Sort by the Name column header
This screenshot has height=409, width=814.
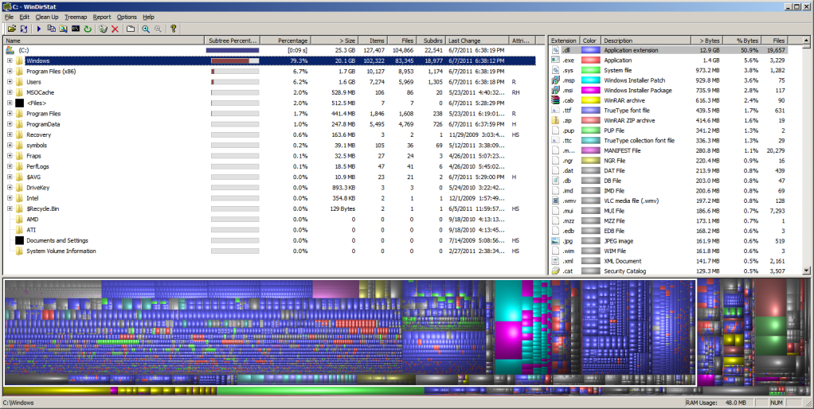click(x=104, y=41)
